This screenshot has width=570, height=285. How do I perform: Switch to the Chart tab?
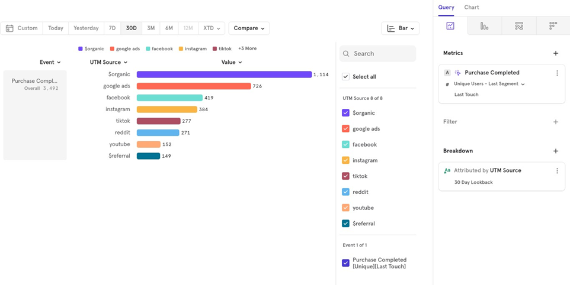coord(472,8)
